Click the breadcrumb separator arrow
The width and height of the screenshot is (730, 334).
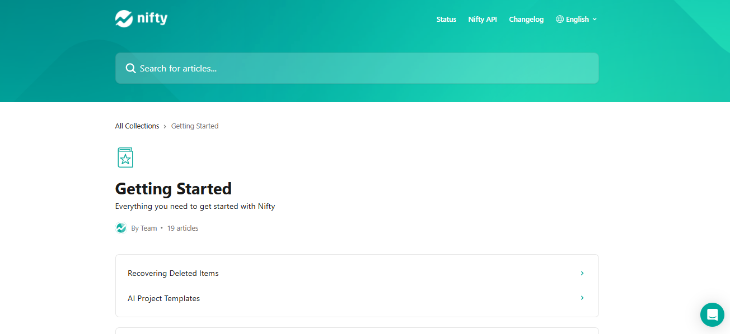[x=165, y=127]
